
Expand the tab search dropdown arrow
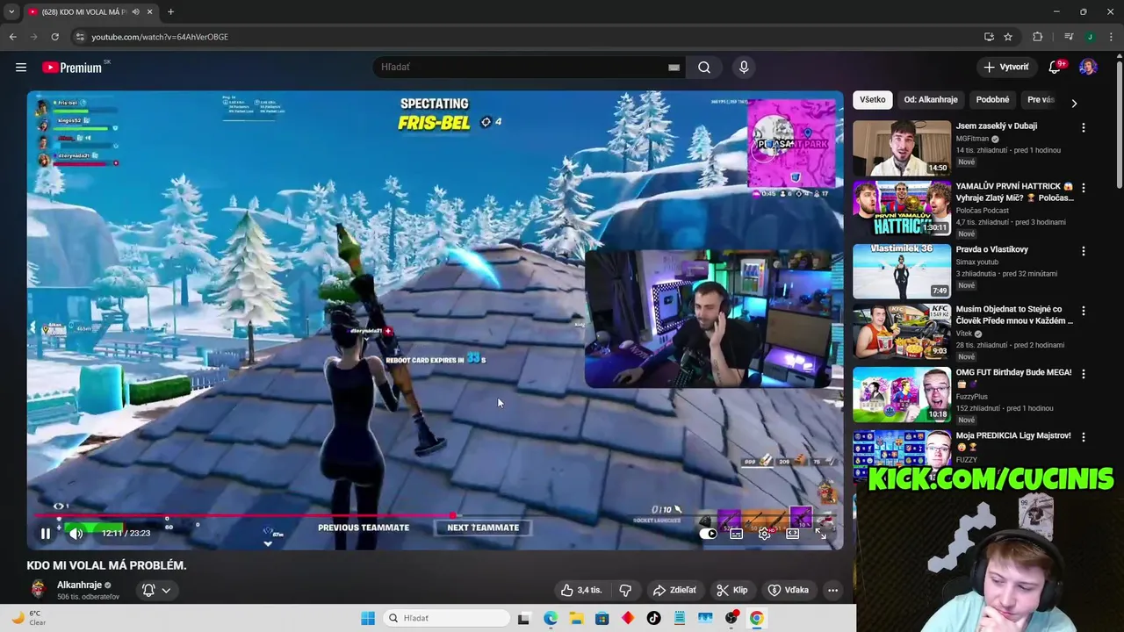11,11
